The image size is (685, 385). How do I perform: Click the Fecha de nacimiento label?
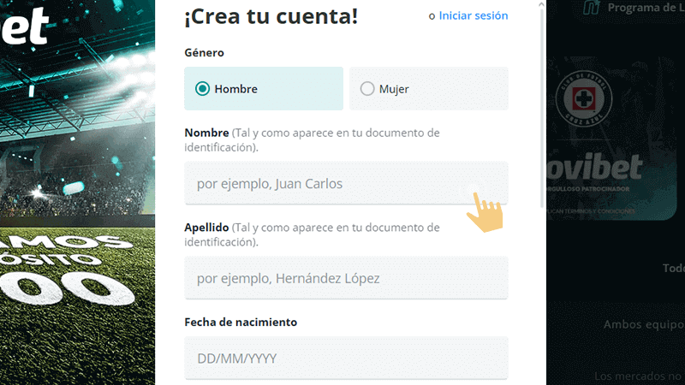(x=241, y=323)
